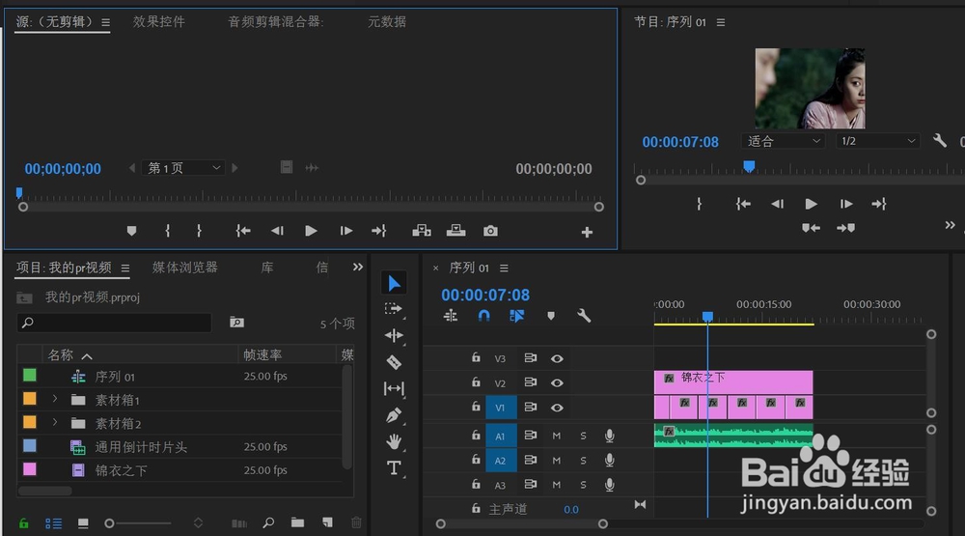Switch project panel to icon view
Screen dimensions: 965x536
[x=83, y=523]
